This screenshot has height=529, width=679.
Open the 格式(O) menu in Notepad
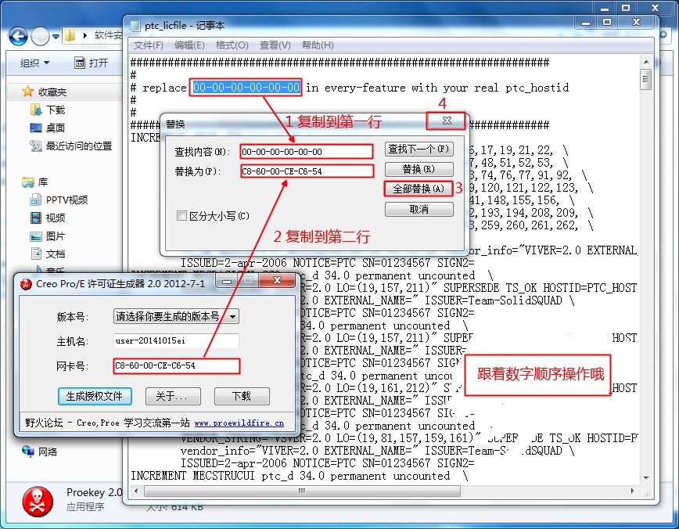(232, 45)
